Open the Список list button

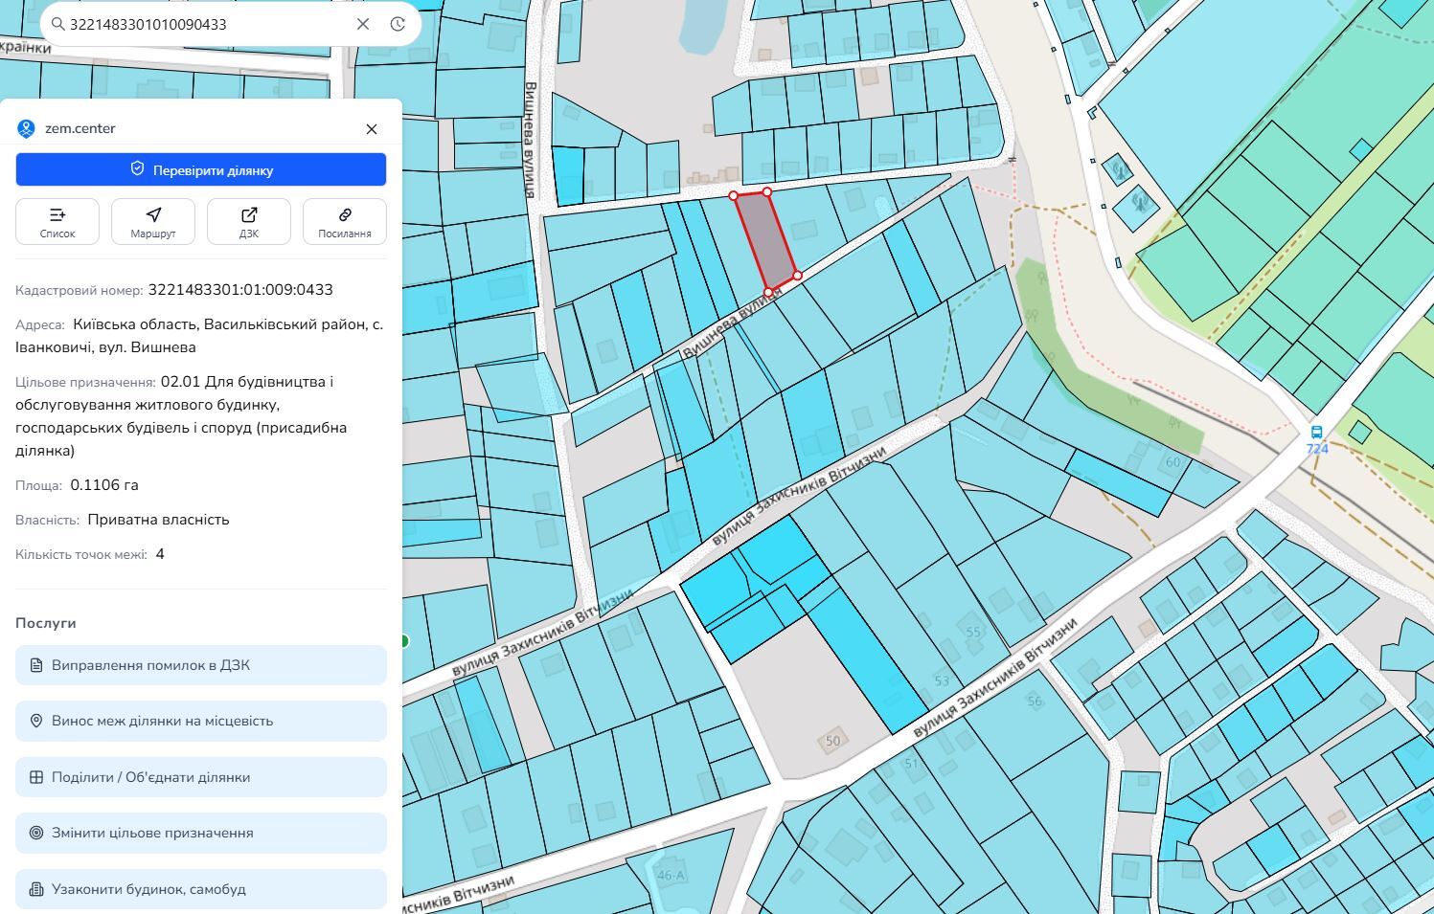pyautogui.click(x=57, y=221)
